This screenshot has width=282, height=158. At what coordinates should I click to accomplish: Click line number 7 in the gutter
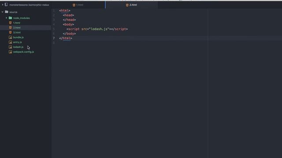point(54,38)
